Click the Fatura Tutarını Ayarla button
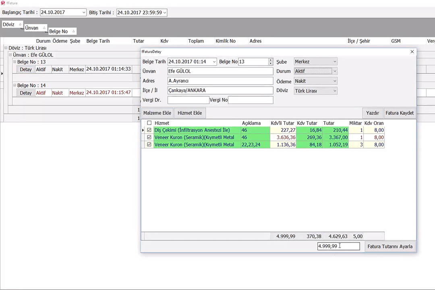 click(390, 246)
